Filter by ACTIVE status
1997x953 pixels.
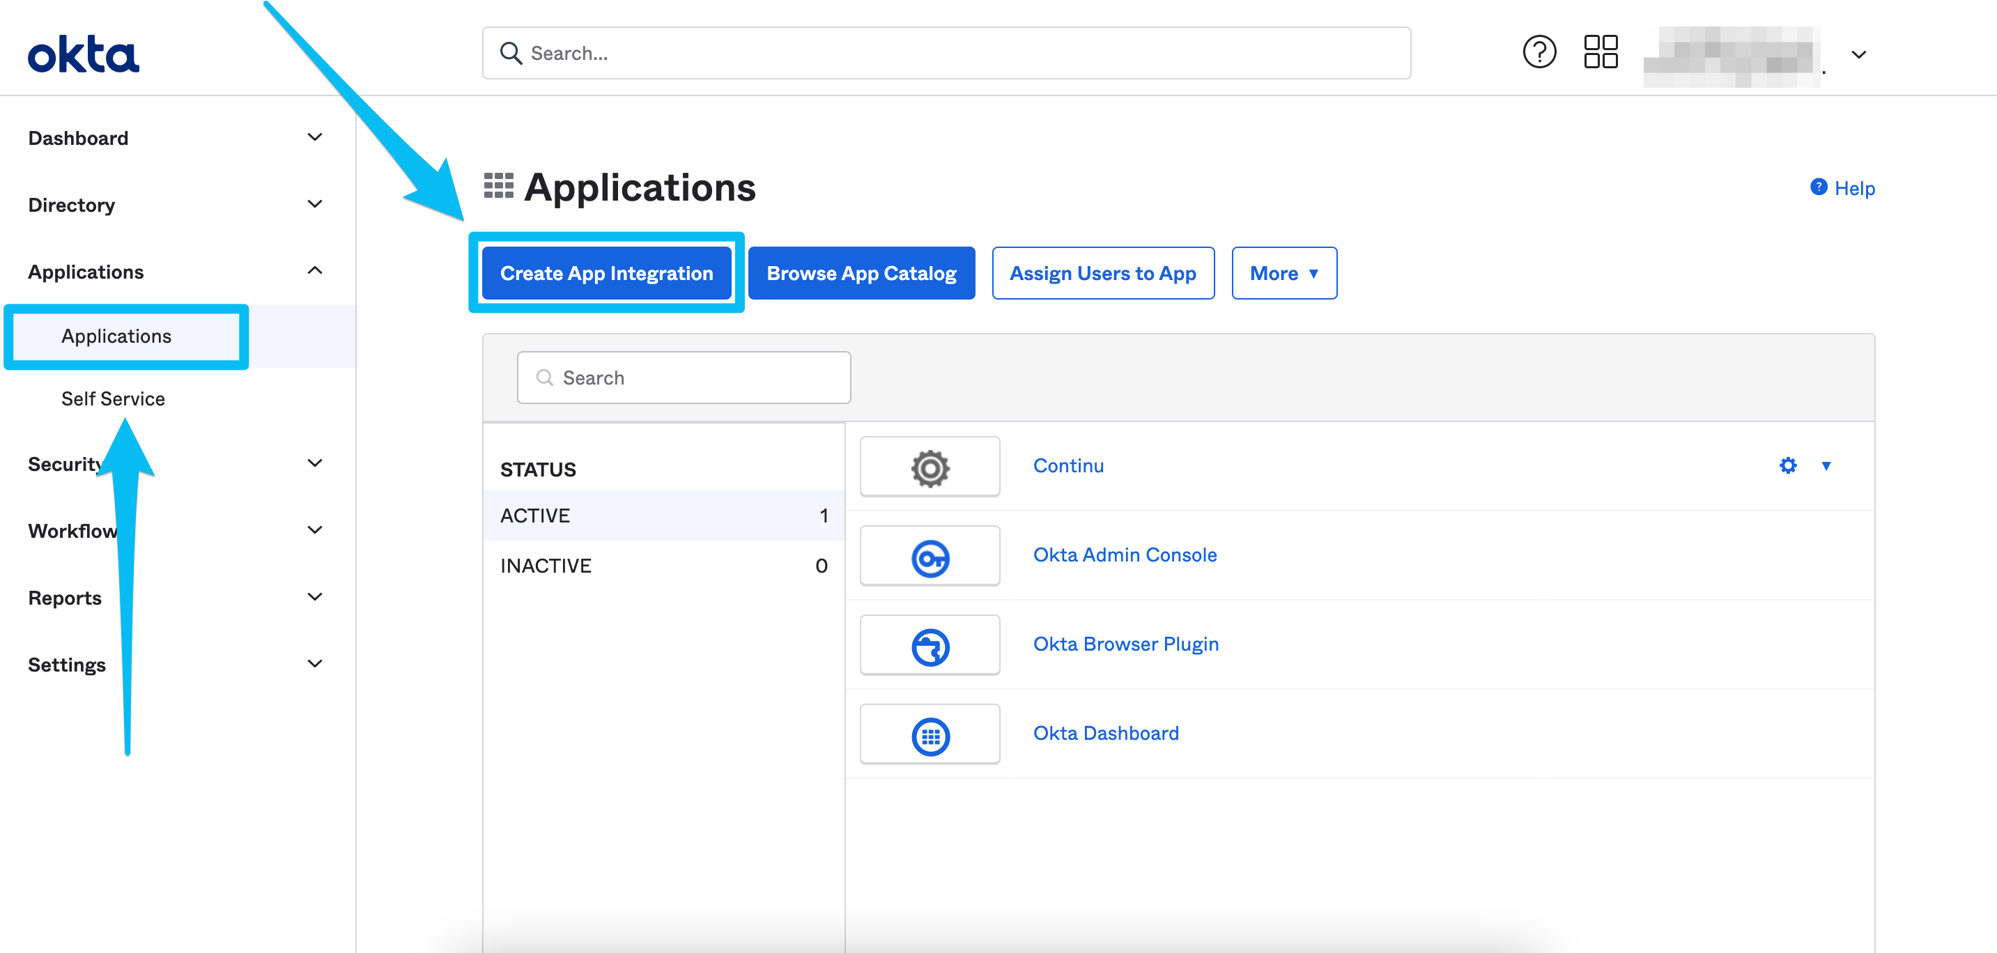[663, 516]
